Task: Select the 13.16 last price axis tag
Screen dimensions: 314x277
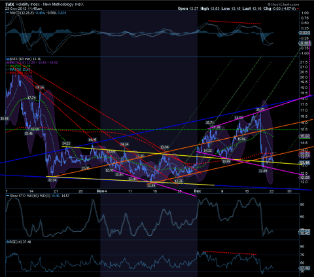Action: [304, 162]
